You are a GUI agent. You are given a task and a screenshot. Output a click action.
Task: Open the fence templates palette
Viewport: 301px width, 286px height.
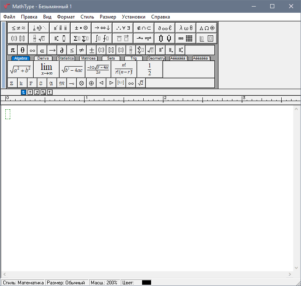pos(18,38)
